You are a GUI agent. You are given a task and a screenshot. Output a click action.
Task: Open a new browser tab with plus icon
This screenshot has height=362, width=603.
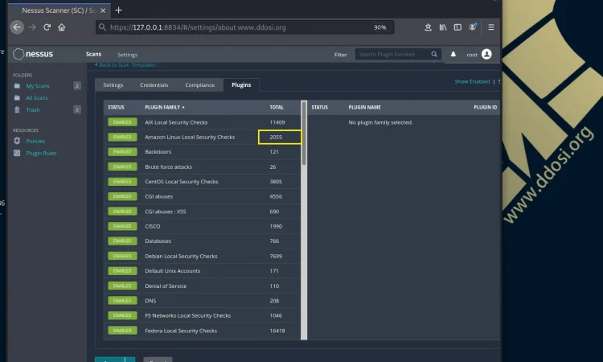click(x=118, y=10)
